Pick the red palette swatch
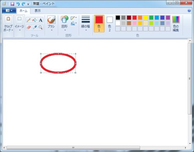The width and height of the screenshot is (194, 152). [x=135, y=18]
